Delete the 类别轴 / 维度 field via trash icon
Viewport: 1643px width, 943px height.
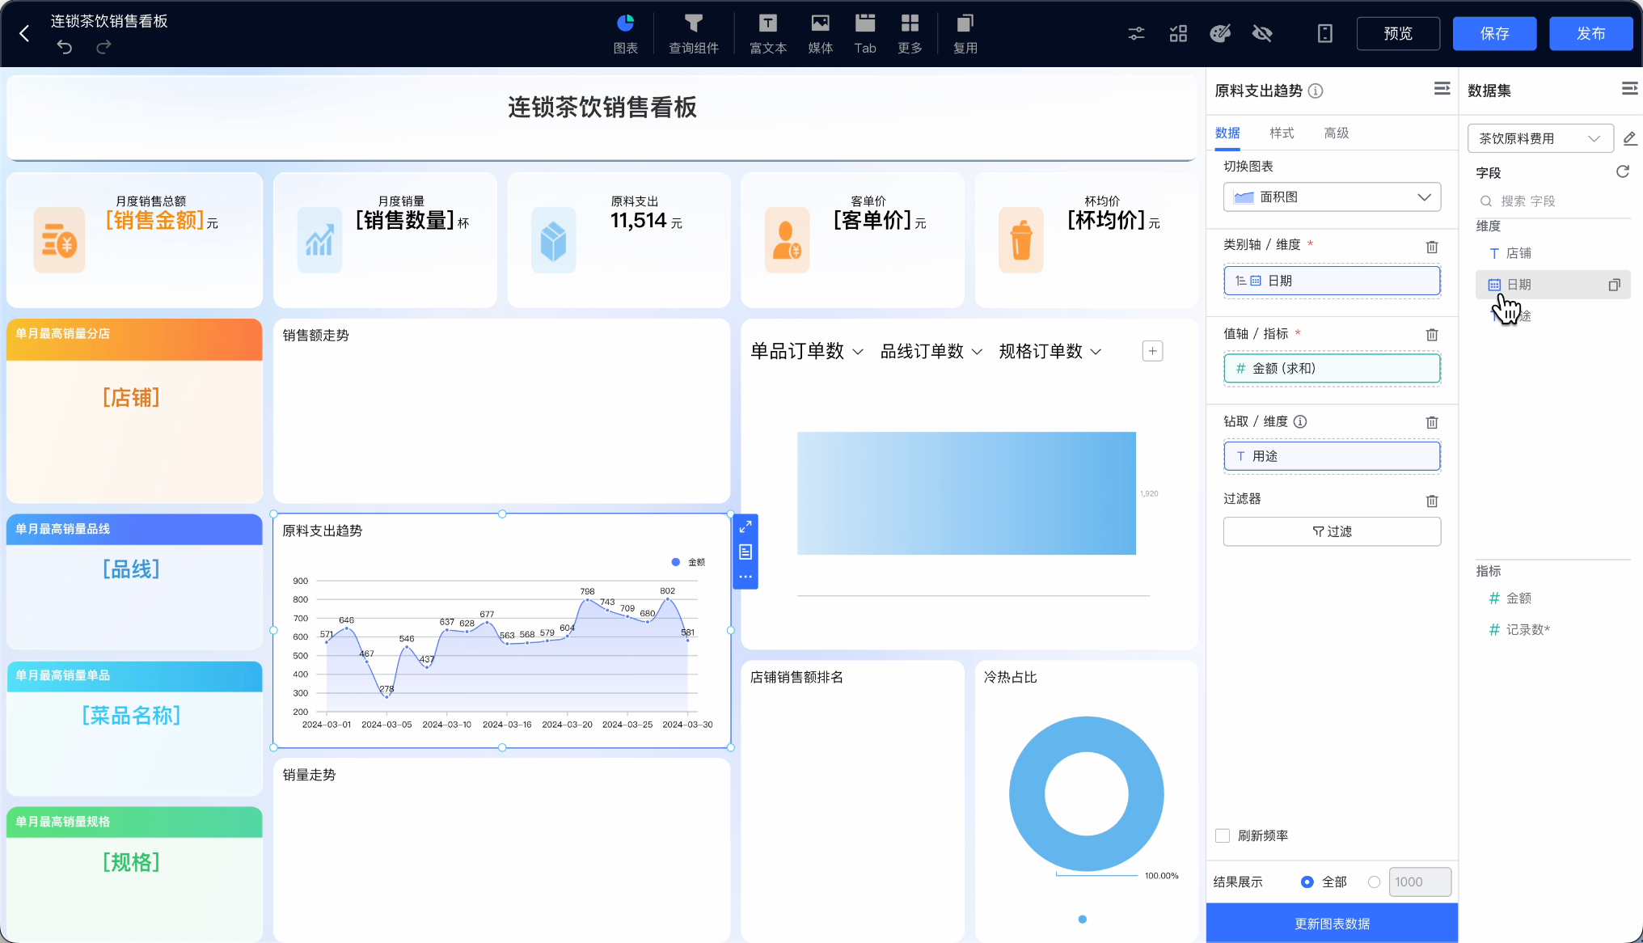coord(1431,247)
